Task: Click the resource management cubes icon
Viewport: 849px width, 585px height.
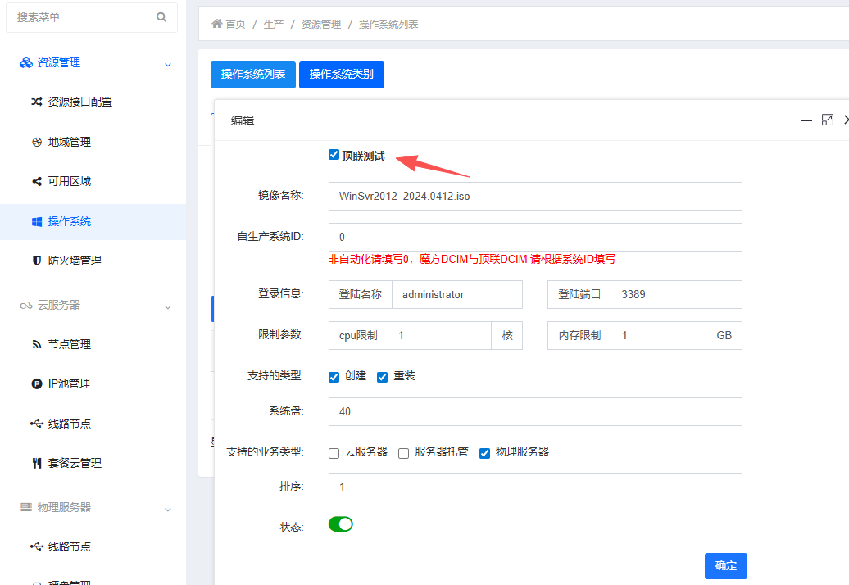Action: (x=26, y=63)
